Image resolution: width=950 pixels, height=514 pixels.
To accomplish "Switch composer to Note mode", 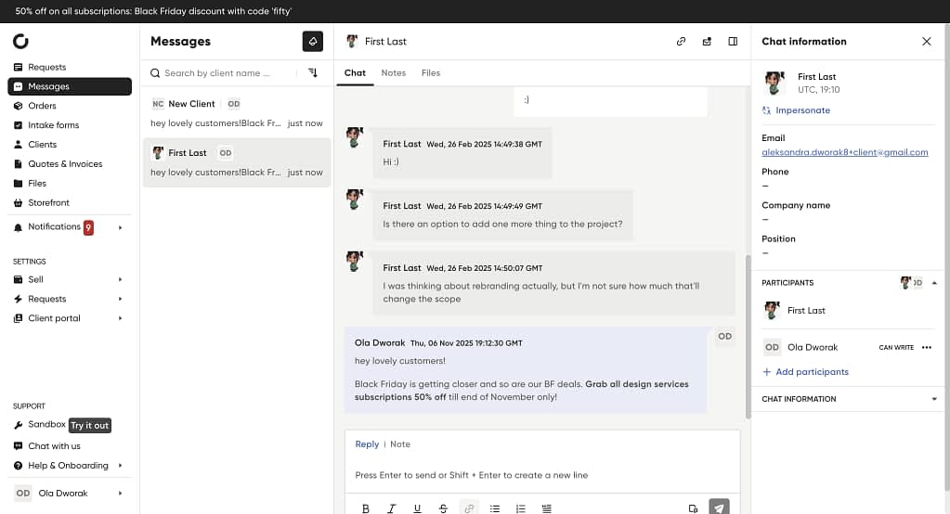I will (400, 443).
